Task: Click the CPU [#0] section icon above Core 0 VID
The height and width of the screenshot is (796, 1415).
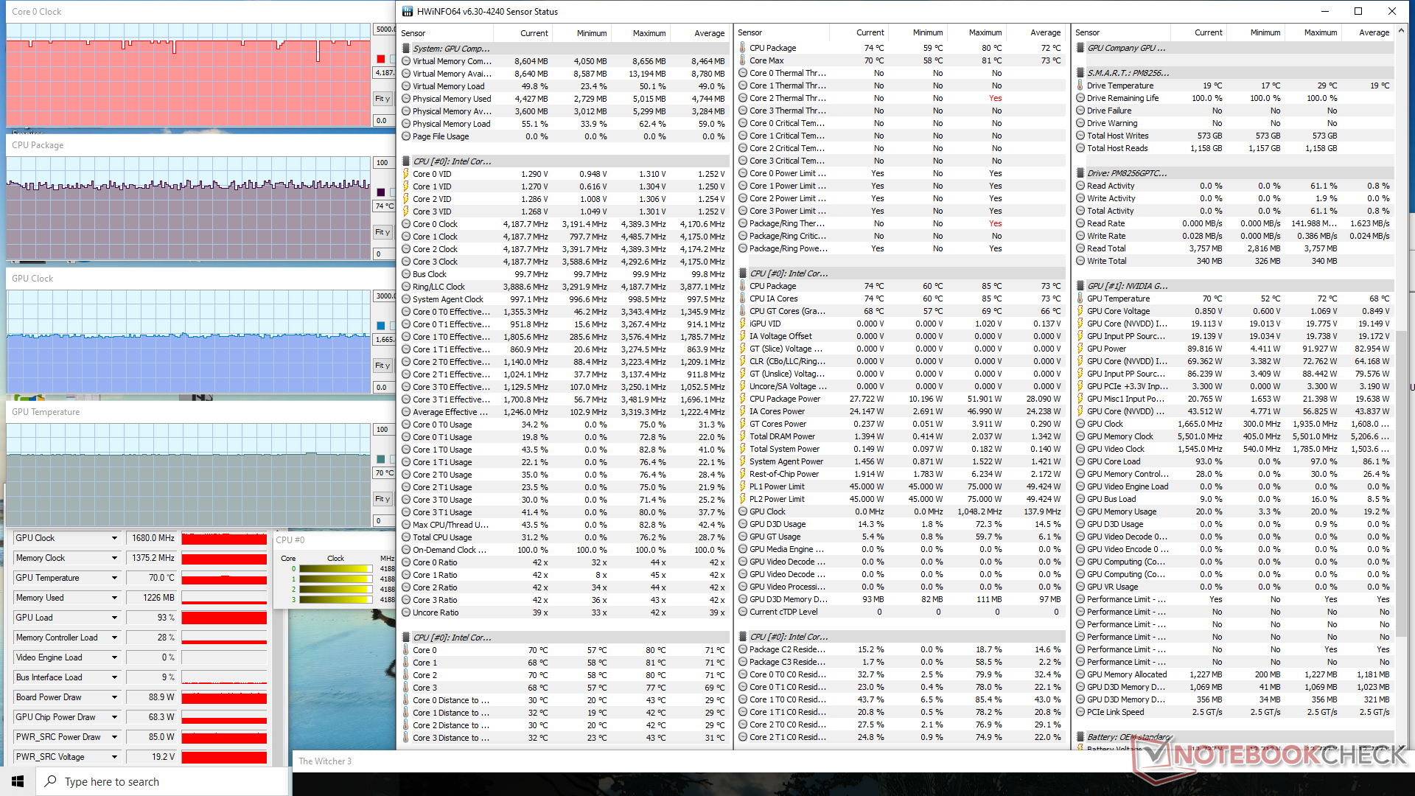Action: coord(406,161)
